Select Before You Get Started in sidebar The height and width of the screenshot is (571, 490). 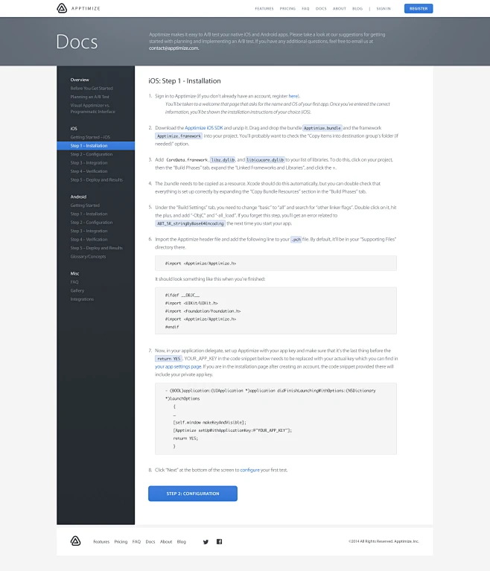(x=92, y=88)
